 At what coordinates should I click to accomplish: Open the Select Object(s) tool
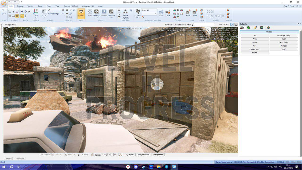coord(125,12)
